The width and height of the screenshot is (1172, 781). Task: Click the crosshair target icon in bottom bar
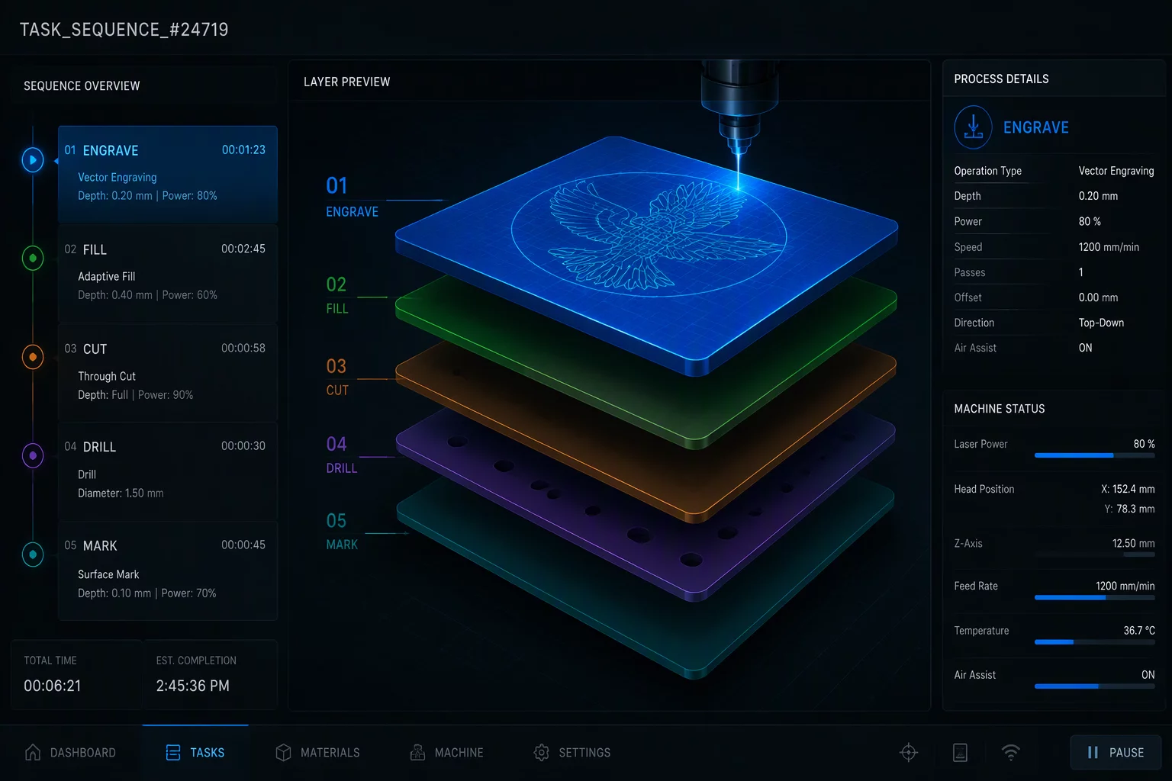coord(909,753)
